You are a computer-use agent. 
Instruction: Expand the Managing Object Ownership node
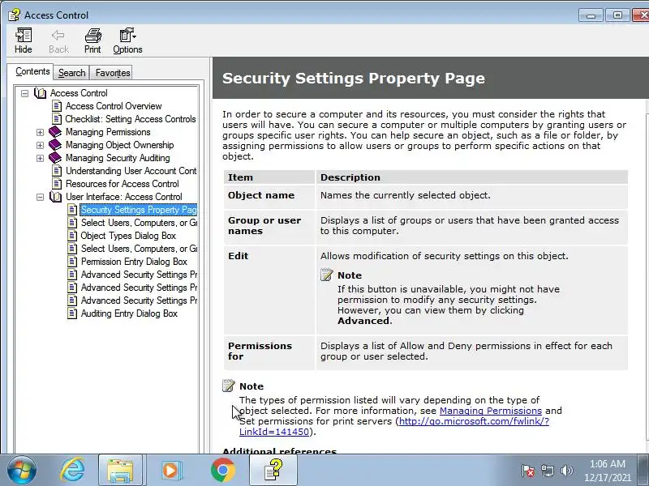[x=40, y=145]
